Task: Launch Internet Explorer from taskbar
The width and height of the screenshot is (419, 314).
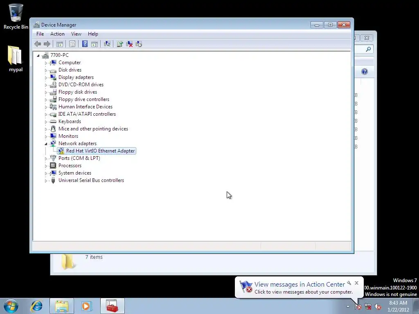Action: pos(36,306)
